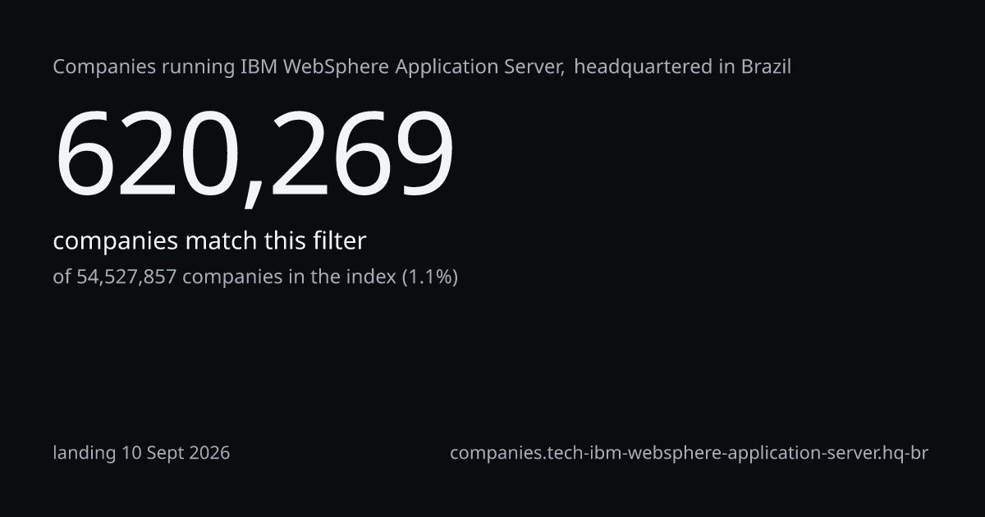Click the 'companies in the index' phrase
The image size is (985, 517).
point(289,277)
